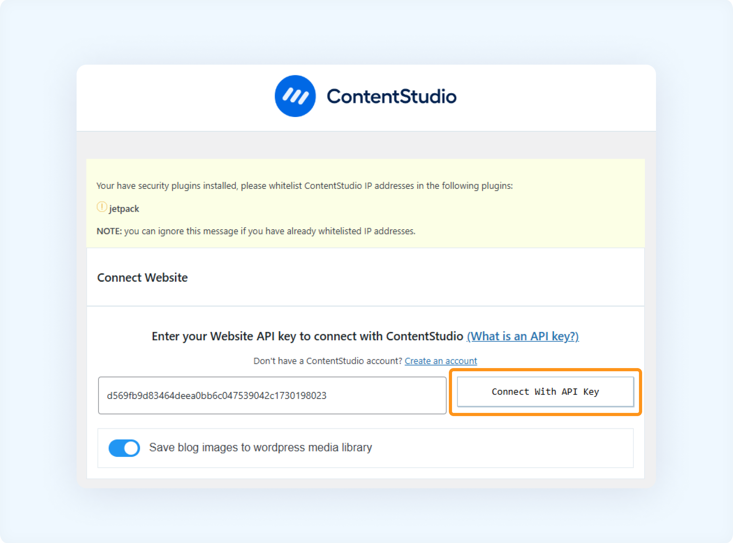Click the Connect Website heading

(142, 278)
